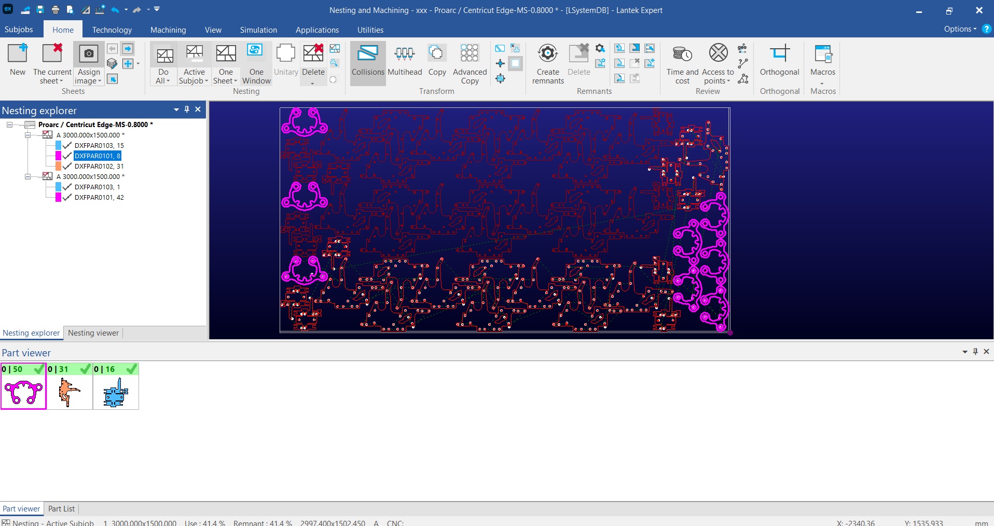Collapse the Proarc / Centricut root node
The width and height of the screenshot is (994, 526).
pyautogui.click(x=9, y=124)
